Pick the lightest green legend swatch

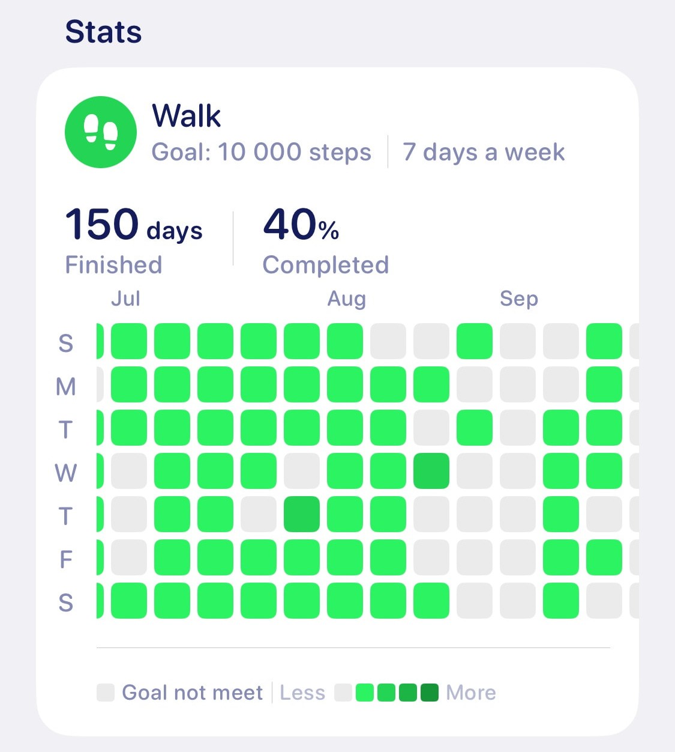[x=365, y=693]
